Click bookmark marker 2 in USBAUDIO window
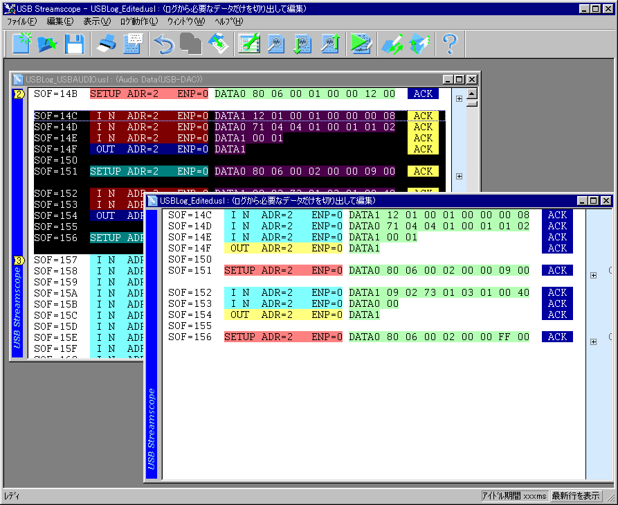The height and width of the screenshot is (505, 618). point(19,94)
